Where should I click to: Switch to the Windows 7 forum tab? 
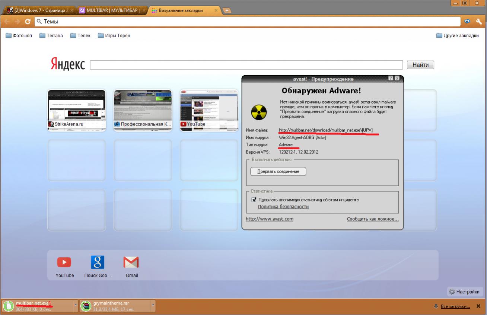click(x=39, y=10)
